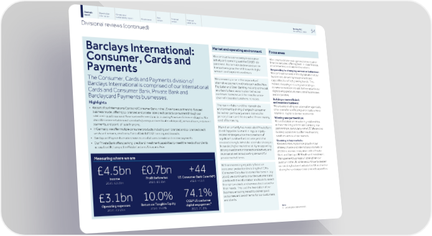The width and height of the screenshot is (432, 236).
Task: Select the +44 US Consumer Bank NPS figure
Action: (x=197, y=169)
